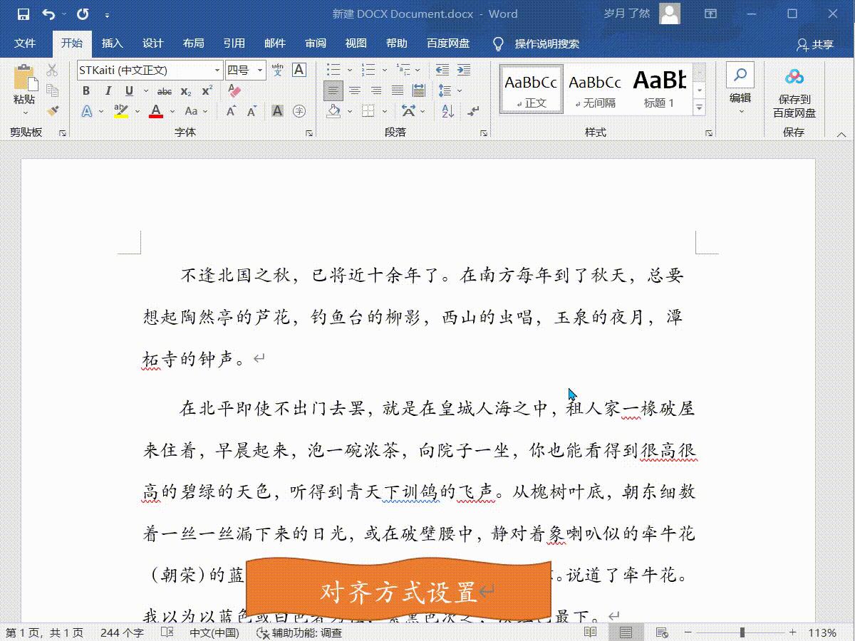Change the font color using the red swatch
Viewport: 855px width, 641px height.
coord(155,113)
